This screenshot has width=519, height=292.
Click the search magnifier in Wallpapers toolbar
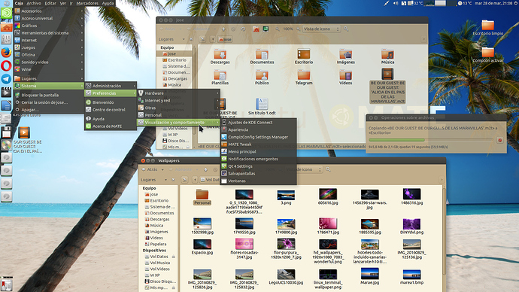point(328,169)
